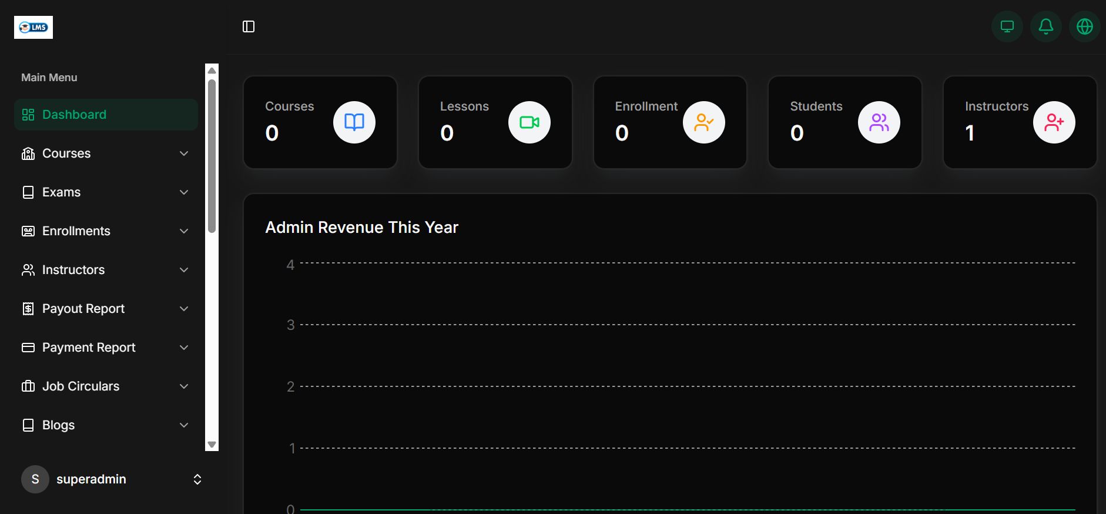
Task: Select Enrollments in the main menu
Action: click(x=106, y=231)
